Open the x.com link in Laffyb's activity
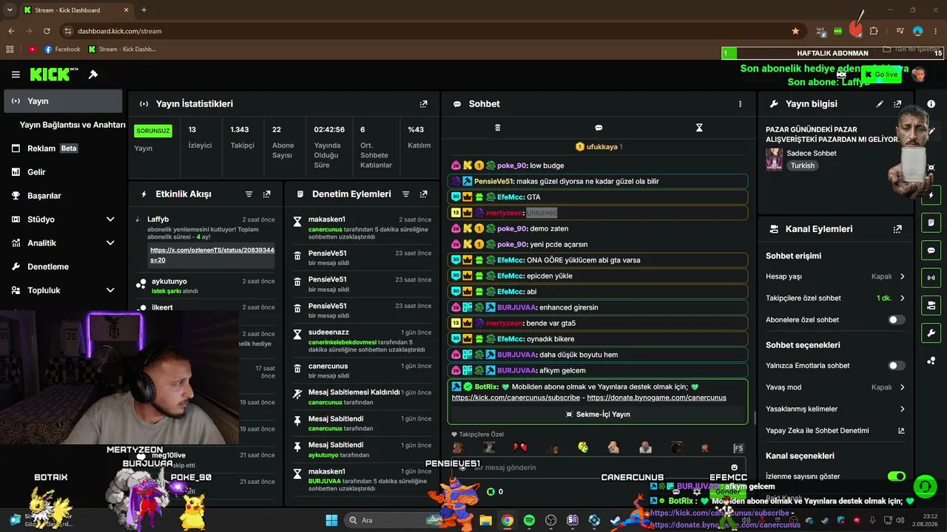947x532 pixels. [x=212, y=255]
